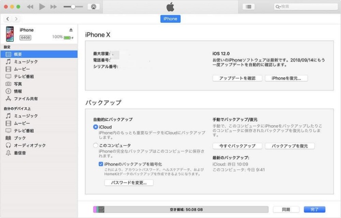The height and width of the screenshot is (218, 341).
Task: Click the iOS 12.0 version text
Action: tap(221, 53)
